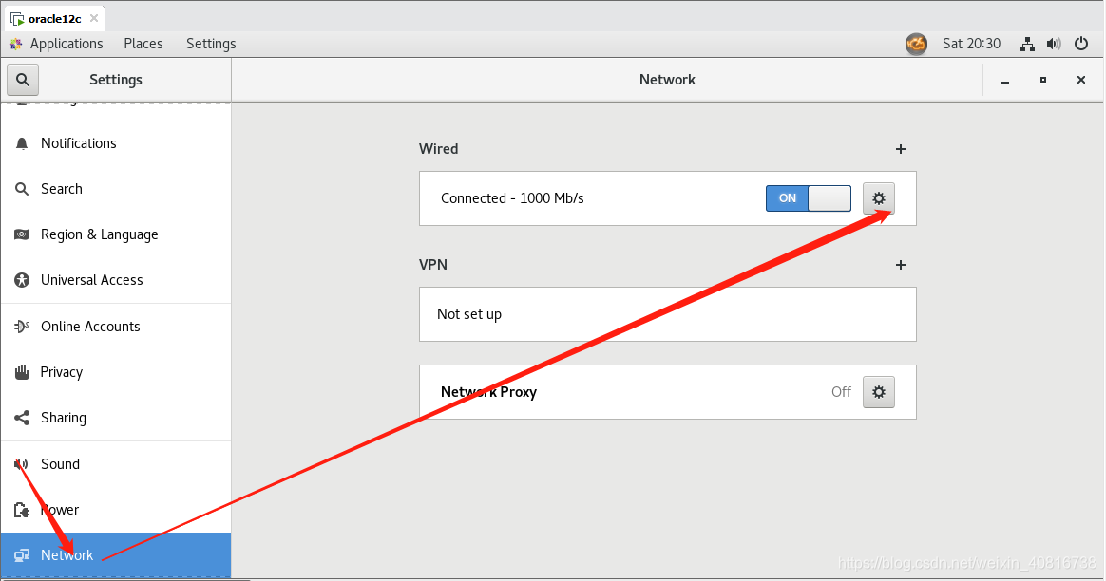The image size is (1106, 581).
Task: Click the Search sidebar magnifier icon
Action: 22,189
